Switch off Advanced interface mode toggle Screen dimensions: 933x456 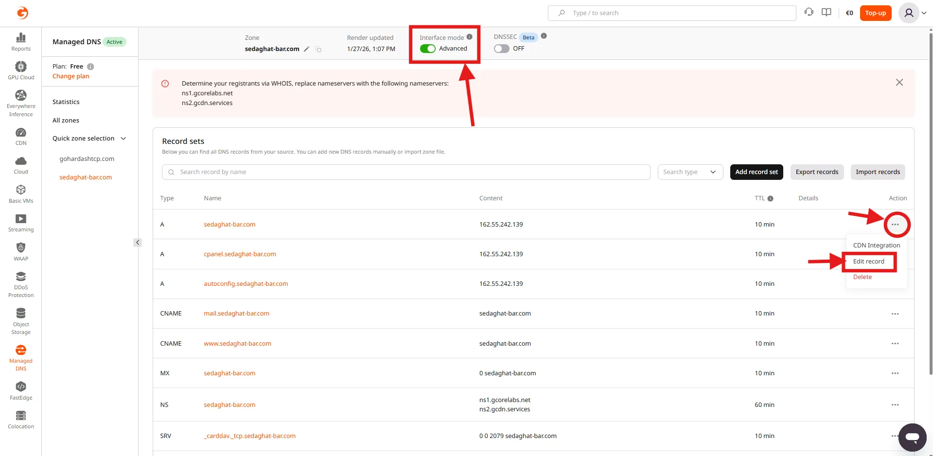tap(428, 49)
